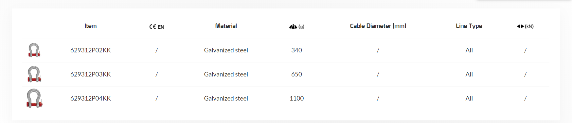Click the Material column header
Screen dimensions: 572x123
(x=226, y=26)
